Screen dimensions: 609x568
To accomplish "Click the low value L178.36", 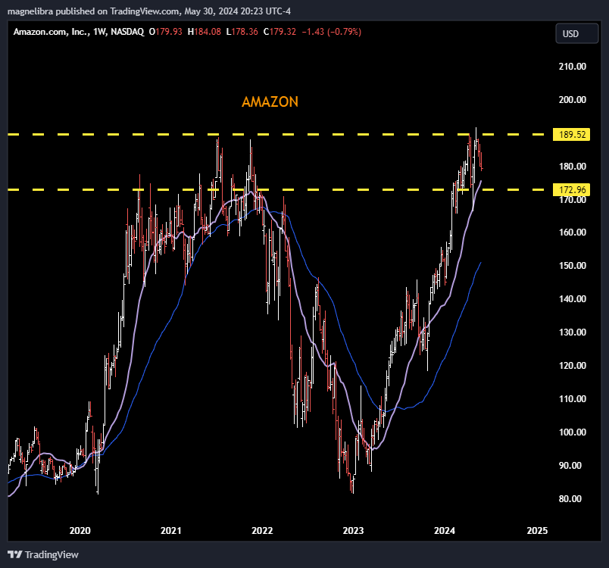I will (x=242, y=32).
